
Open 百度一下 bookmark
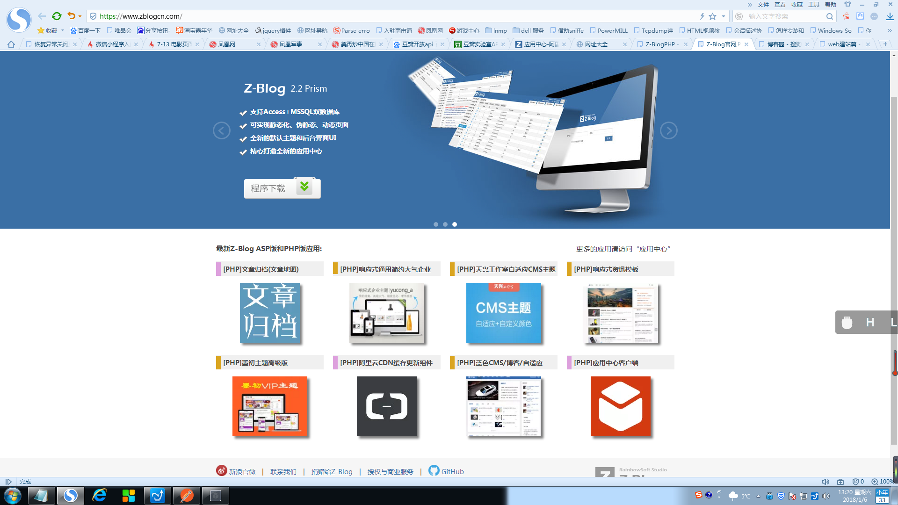86,30
